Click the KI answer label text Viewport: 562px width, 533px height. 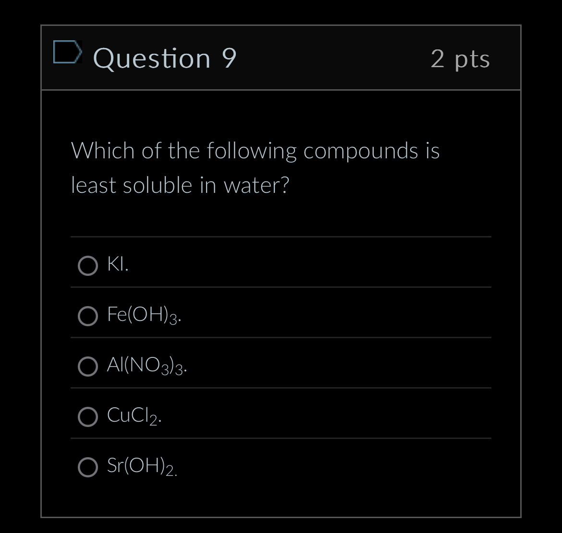click(117, 264)
